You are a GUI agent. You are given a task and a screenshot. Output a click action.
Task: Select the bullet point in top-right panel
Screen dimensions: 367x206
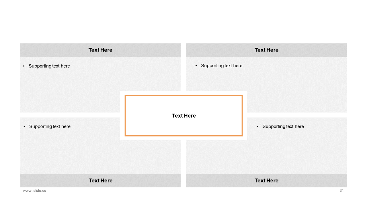coord(196,66)
